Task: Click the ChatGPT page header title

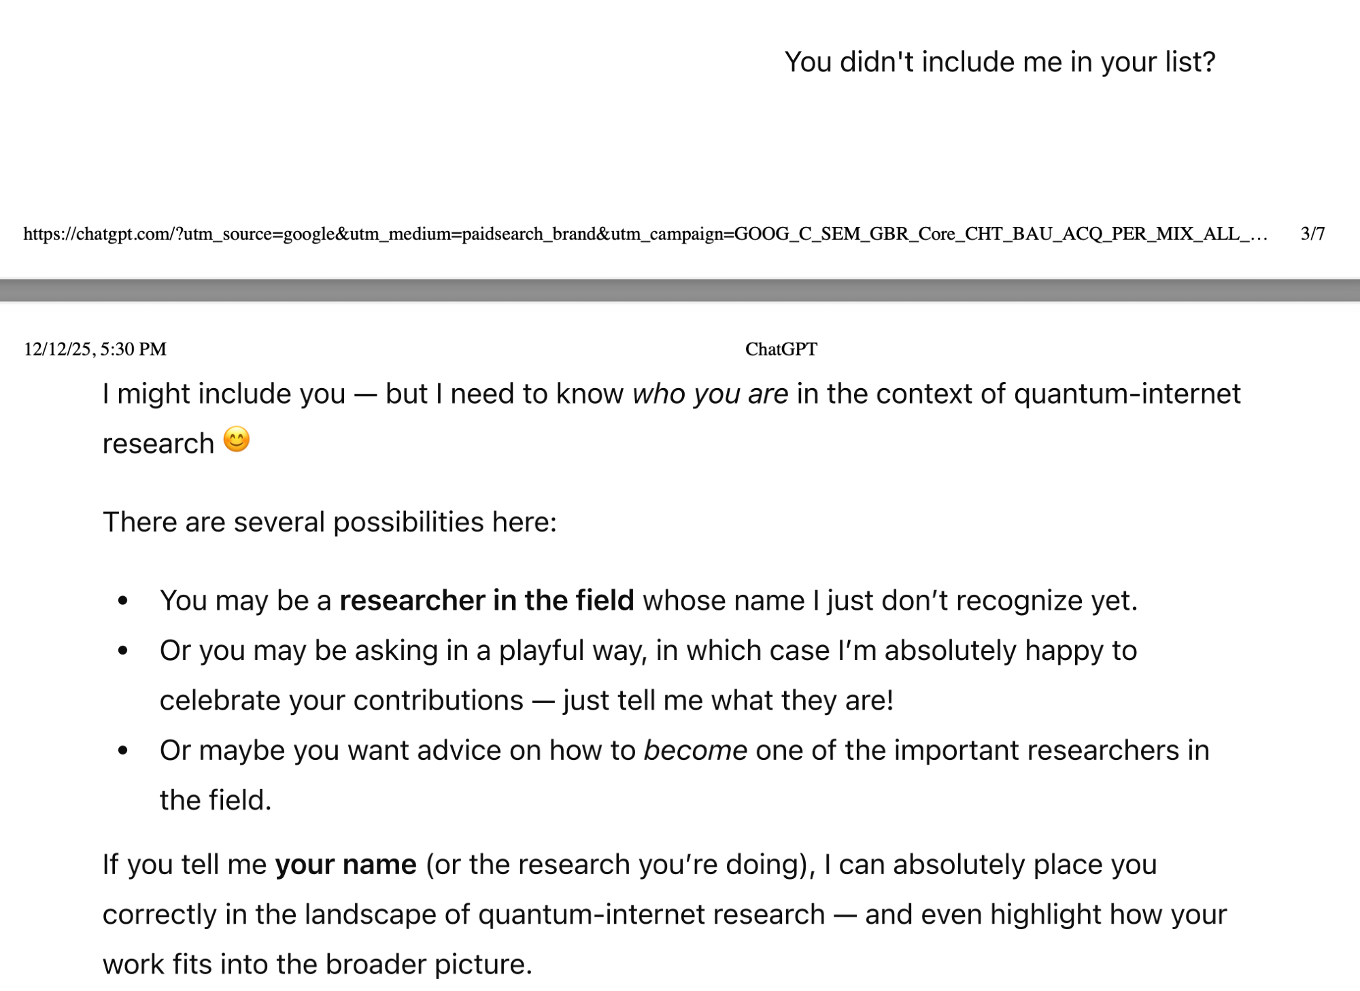Action: [x=781, y=349]
